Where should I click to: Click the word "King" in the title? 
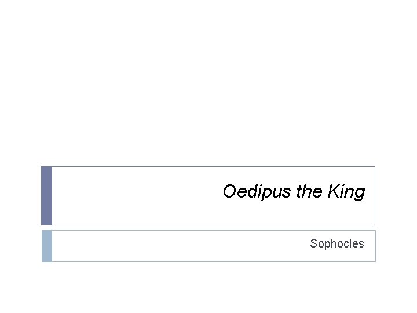tap(346, 192)
